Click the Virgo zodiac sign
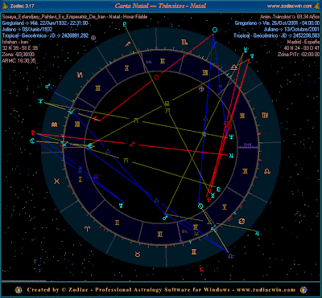This screenshot has height=298, width=322. point(265,116)
